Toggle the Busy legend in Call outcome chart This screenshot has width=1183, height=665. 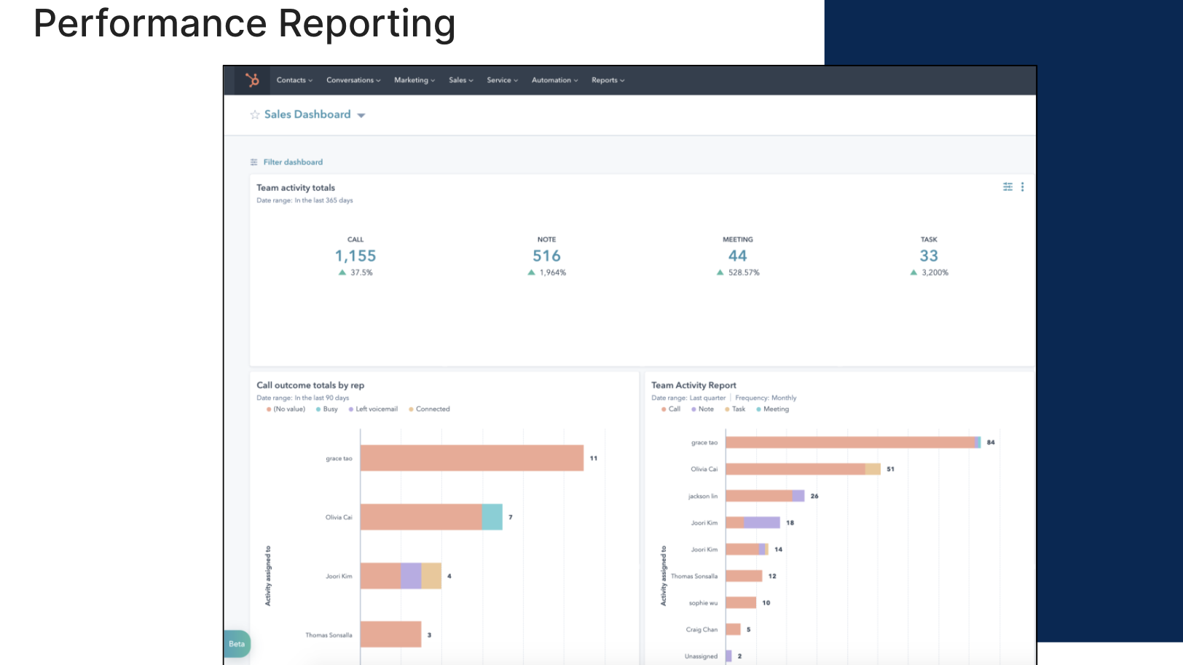[326, 409]
